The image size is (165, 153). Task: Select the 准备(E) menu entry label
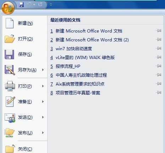click(x=25, y=102)
